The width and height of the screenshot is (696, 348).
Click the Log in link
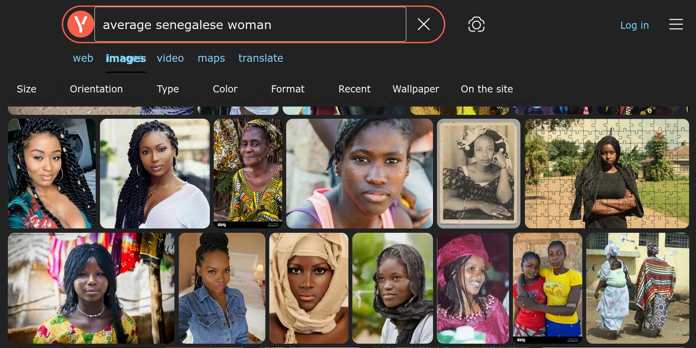coord(634,25)
